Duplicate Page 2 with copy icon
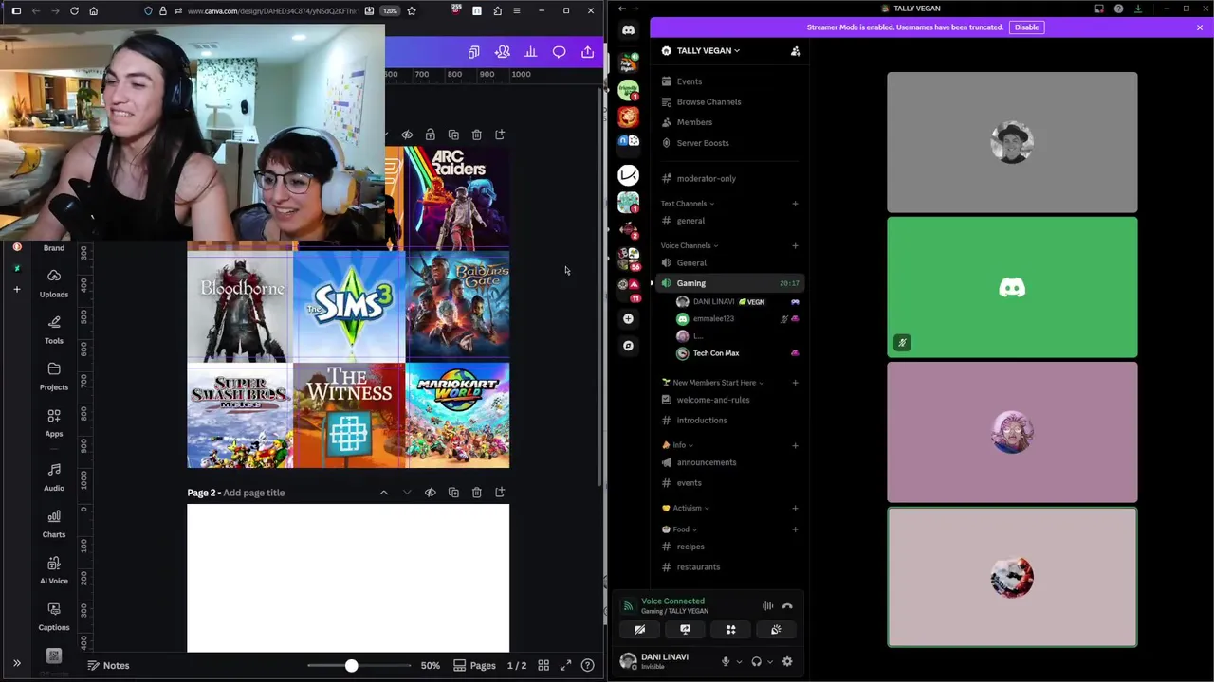The image size is (1214, 682). (x=453, y=493)
